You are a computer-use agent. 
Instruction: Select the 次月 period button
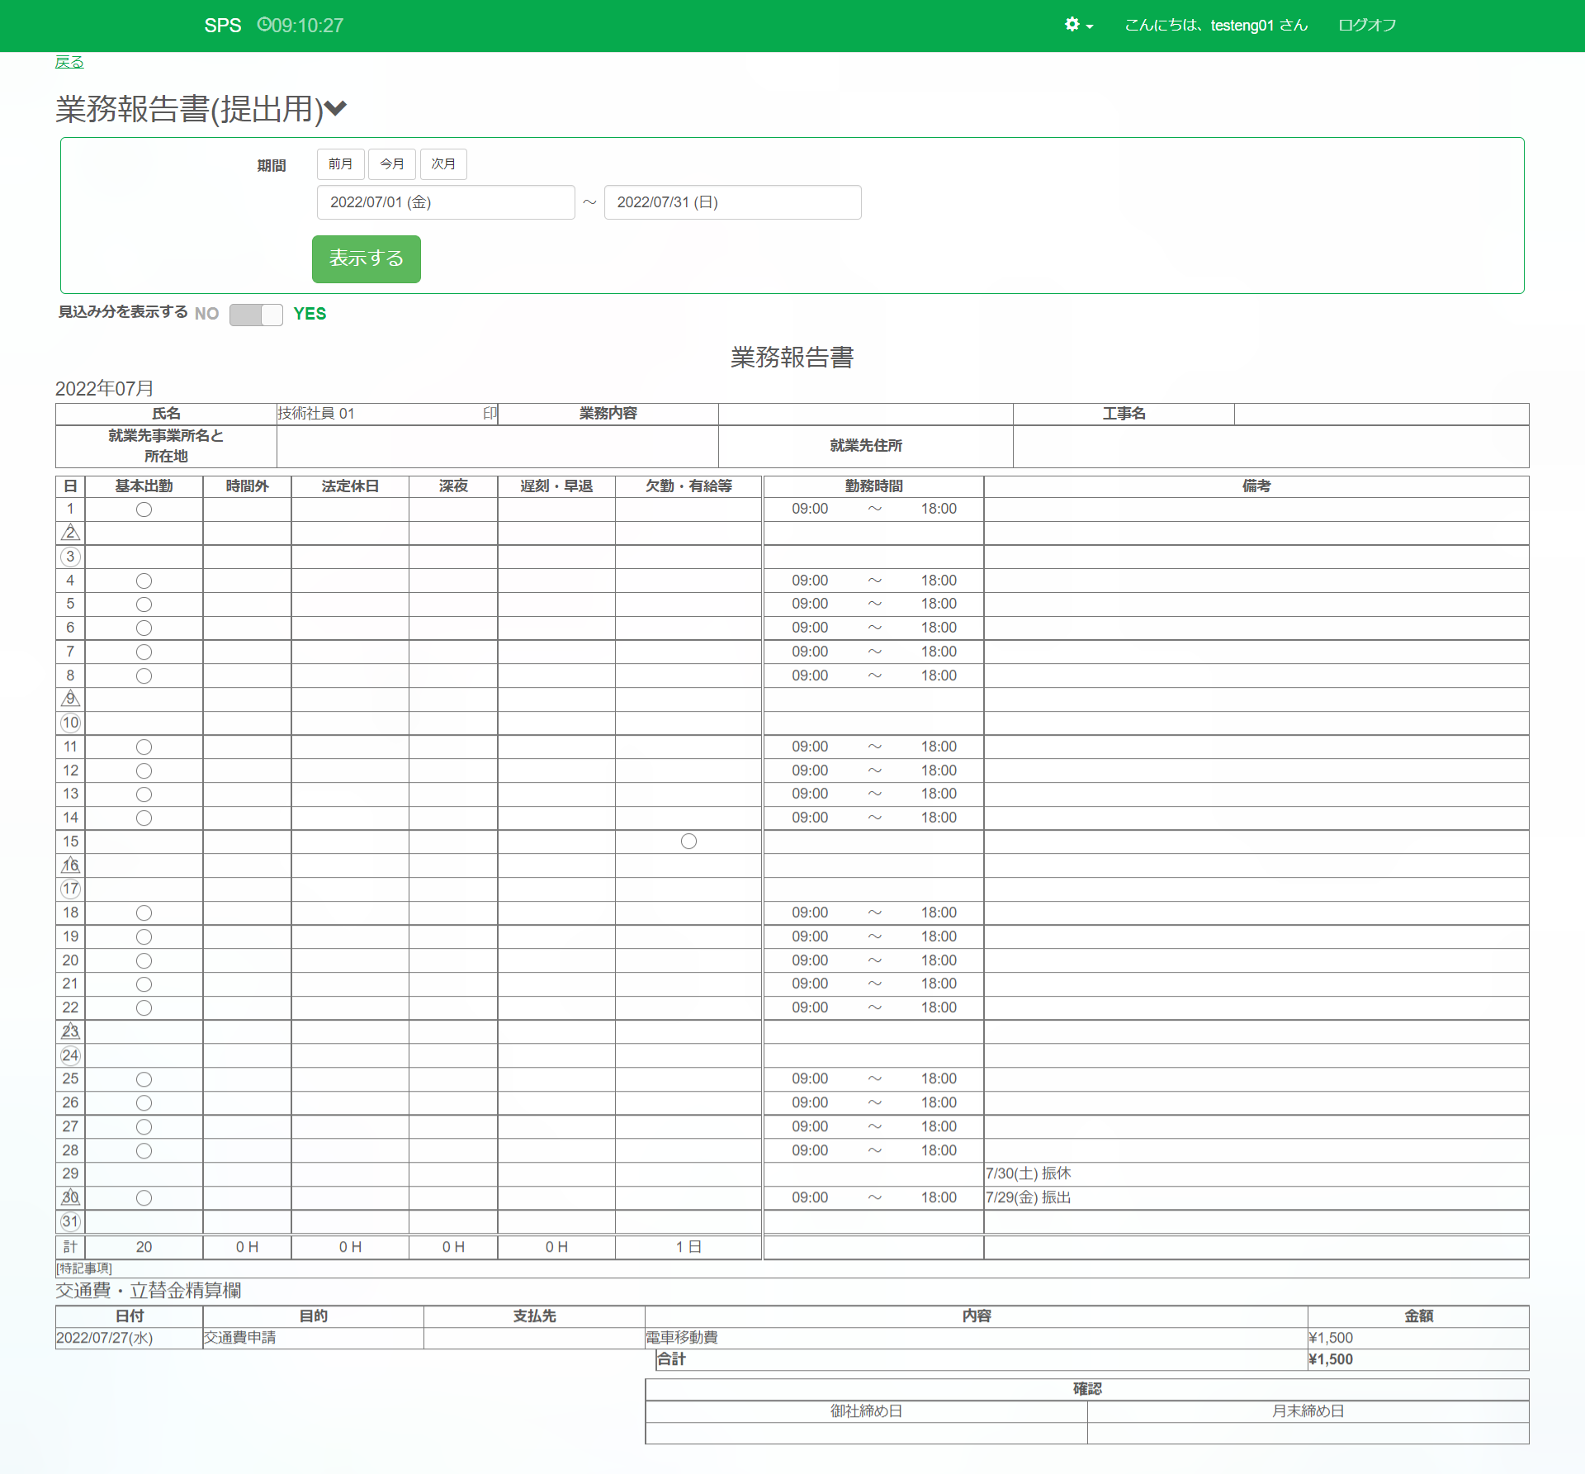click(x=443, y=164)
